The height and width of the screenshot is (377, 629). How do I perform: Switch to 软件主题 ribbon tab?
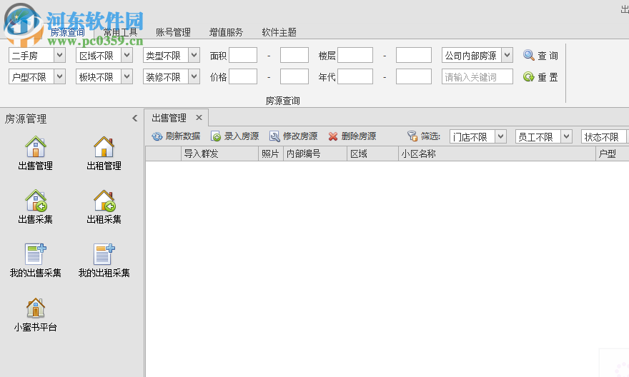pos(279,32)
